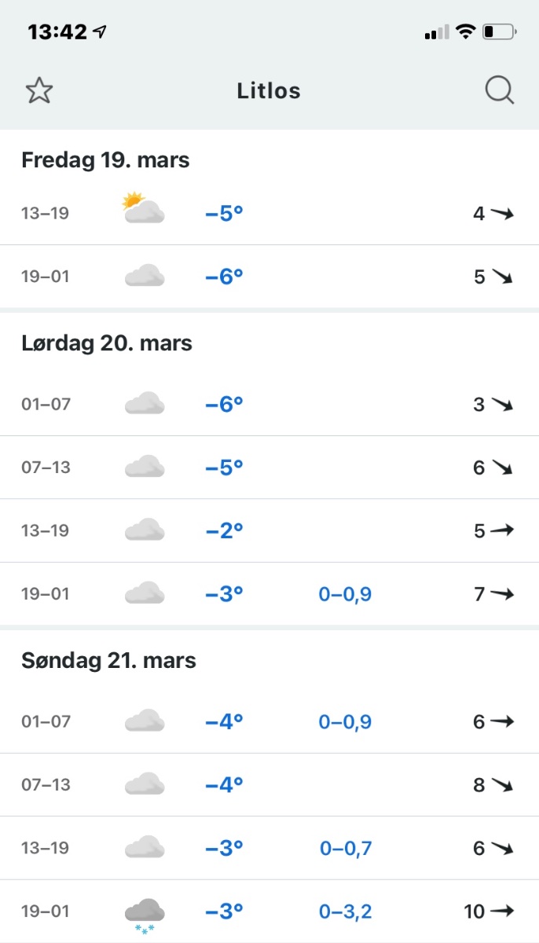Tap the battery status icon
The image size is (539, 943).
point(499,32)
